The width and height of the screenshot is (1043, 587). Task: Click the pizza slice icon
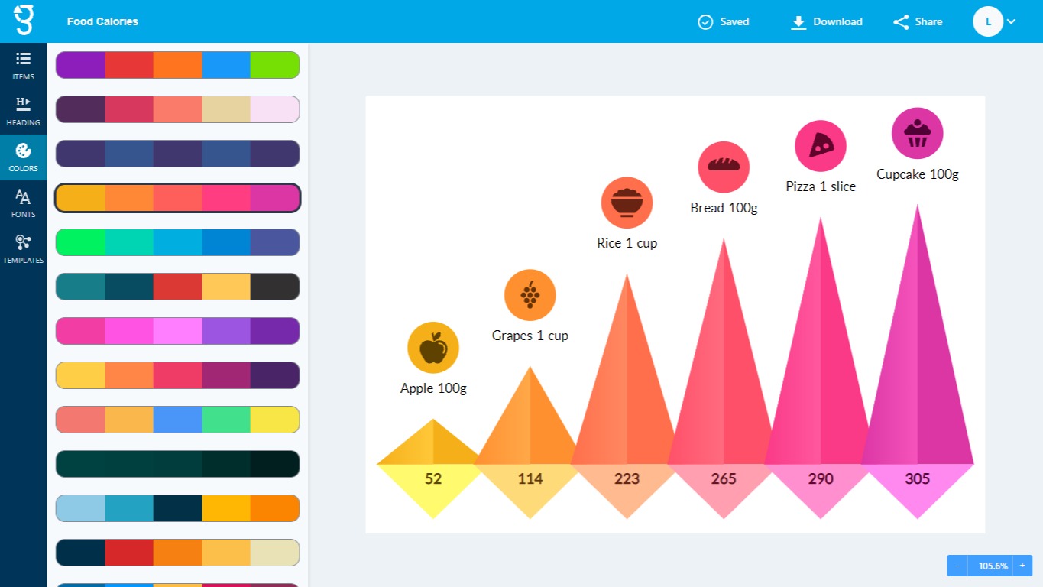point(821,146)
